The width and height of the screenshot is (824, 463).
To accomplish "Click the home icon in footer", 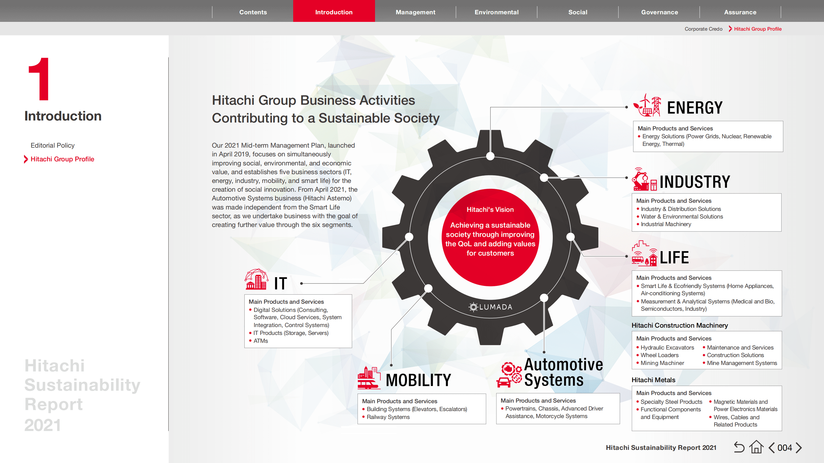I will [756, 447].
